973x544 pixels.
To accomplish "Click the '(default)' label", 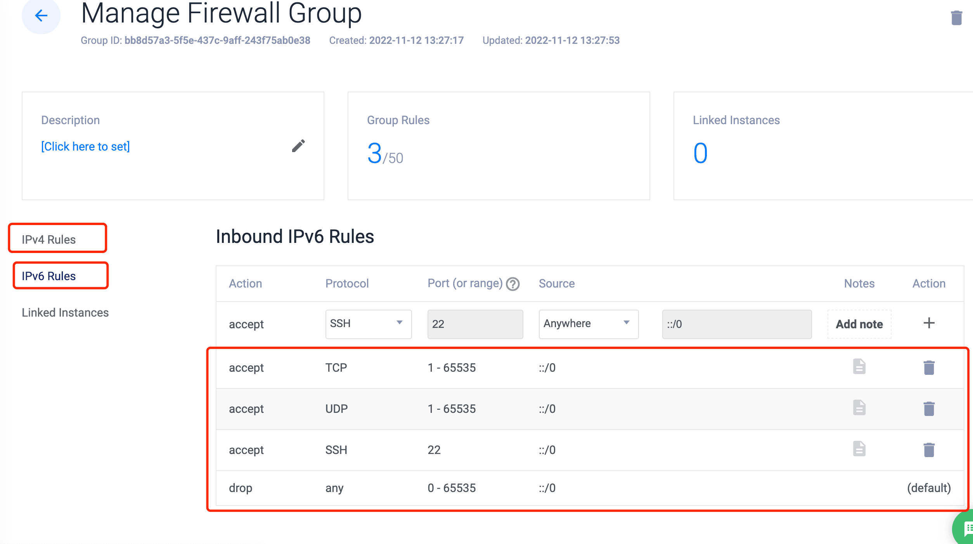I will point(929,488).
